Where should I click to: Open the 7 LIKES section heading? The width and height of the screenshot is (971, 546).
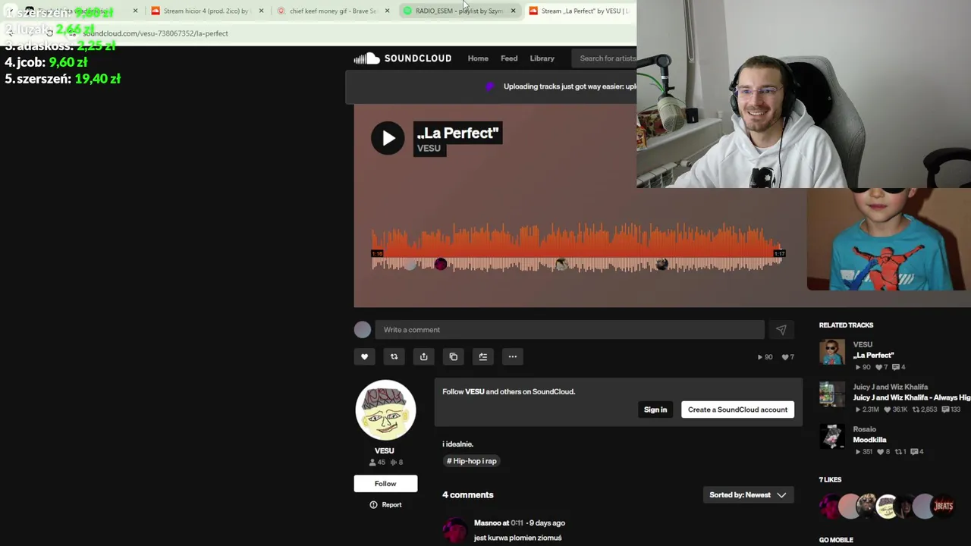830,480
